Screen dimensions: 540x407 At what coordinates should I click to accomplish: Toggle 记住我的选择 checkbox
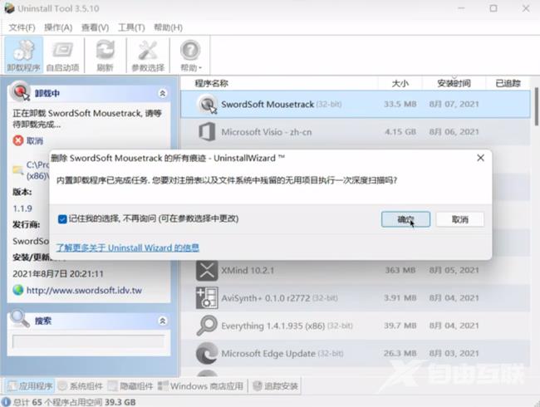[x=63, y=219]
